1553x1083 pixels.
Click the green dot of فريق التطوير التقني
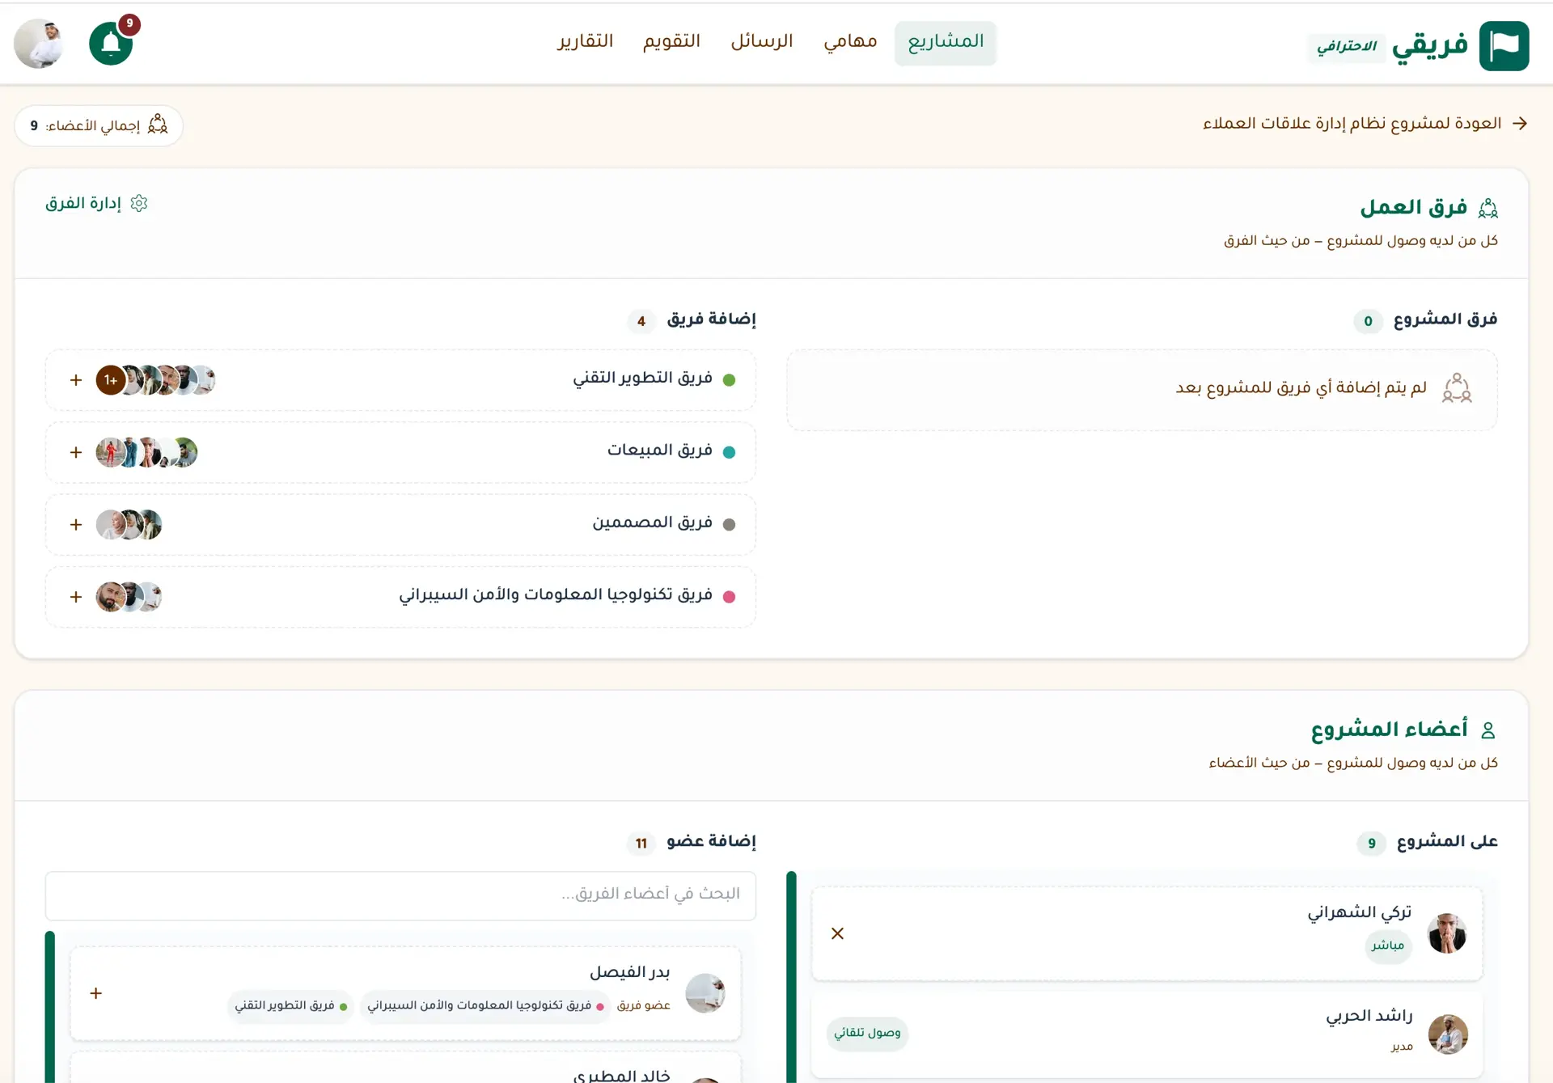tap(729, 380)
